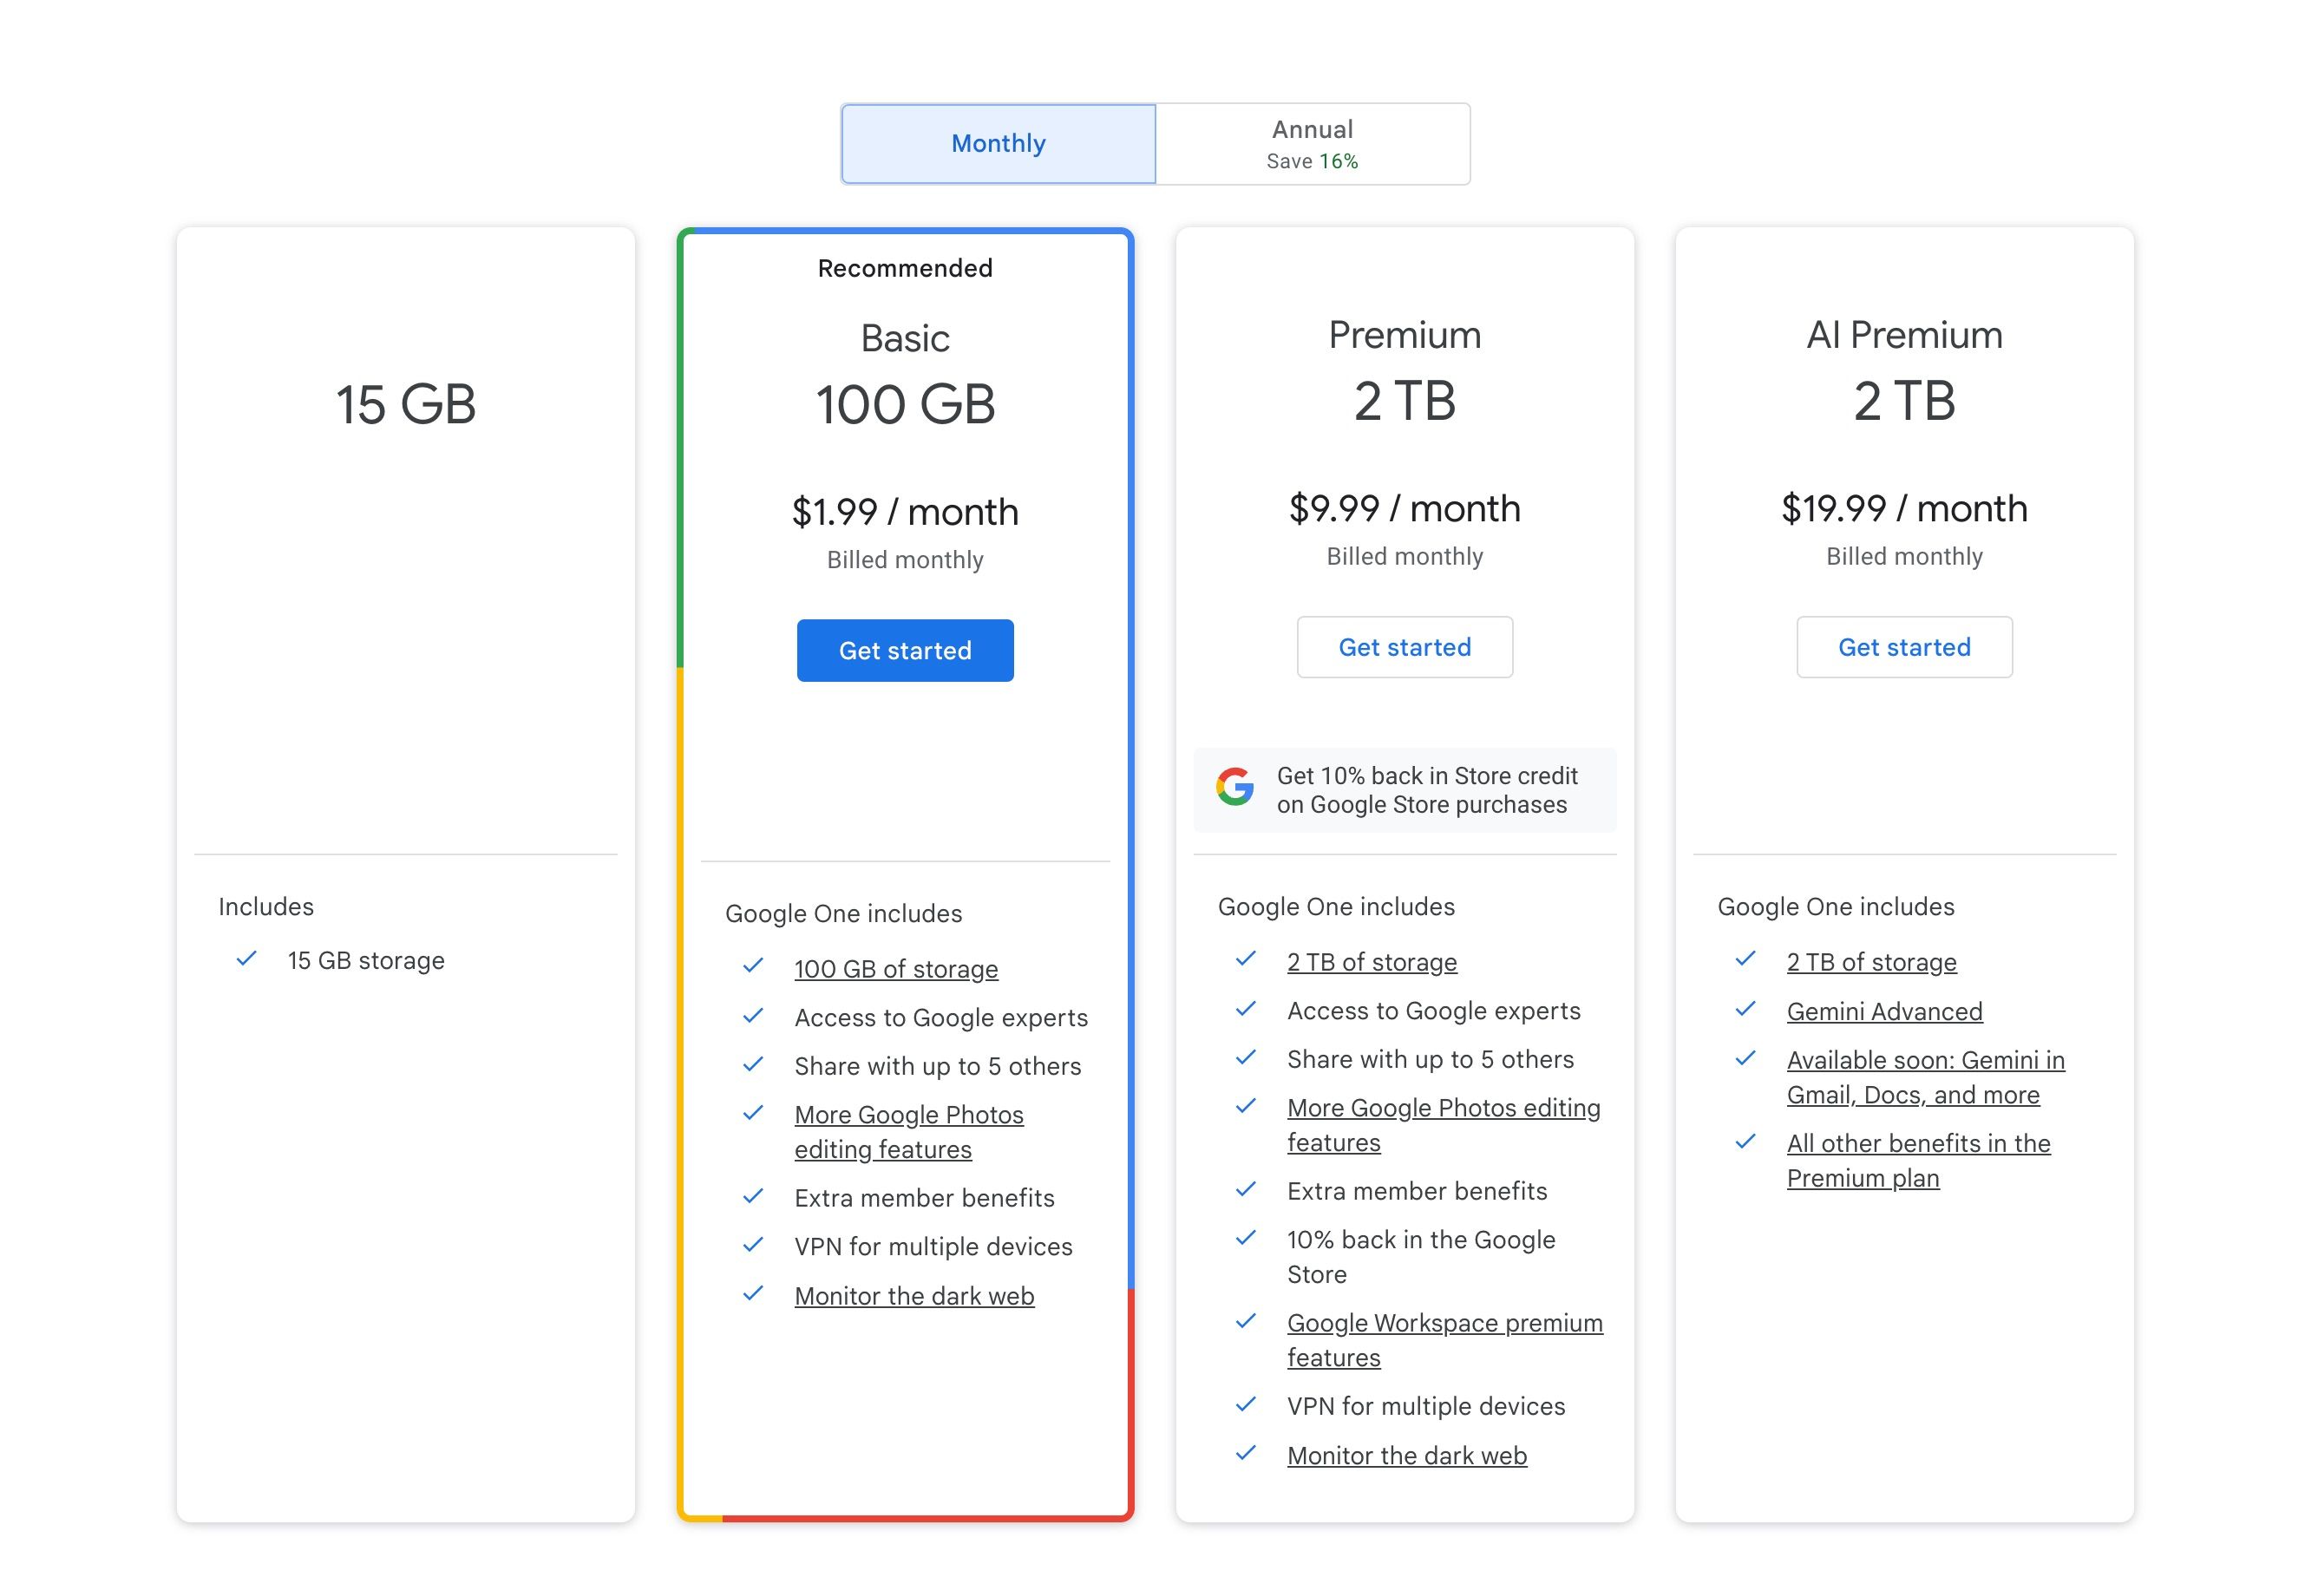Image resolution: width=2318 pixels, height=1577 pixels.
Task: Expand all other benefits in the Premium plan
Action: pyautogui.click(x=1916, y=1160)
